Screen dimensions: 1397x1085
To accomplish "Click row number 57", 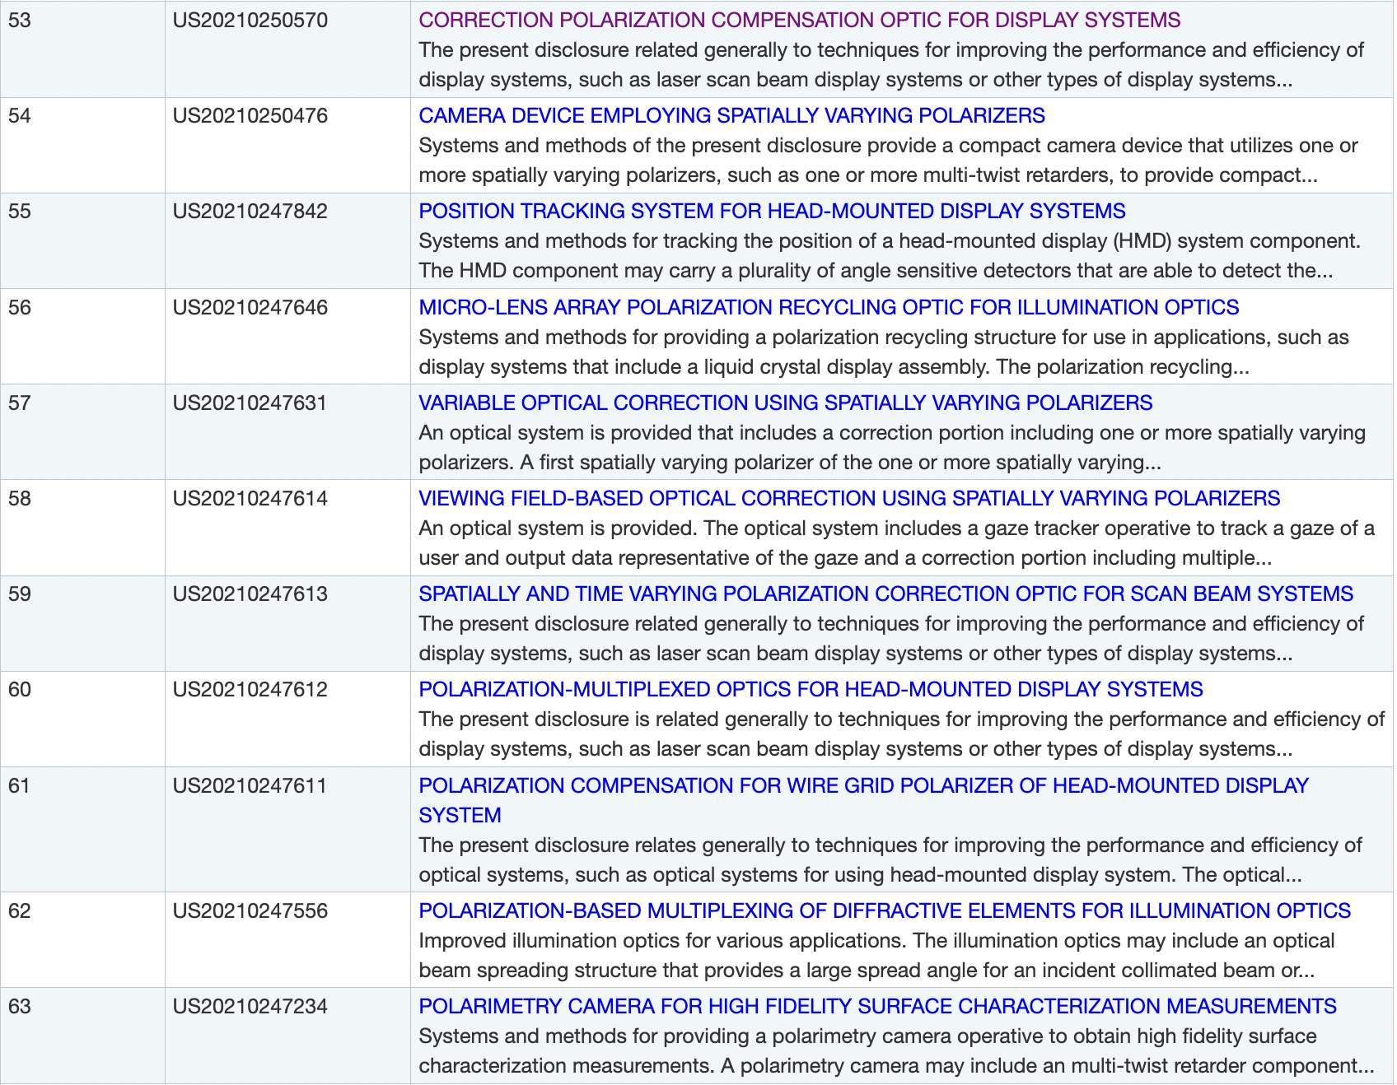I will pyautogui.click(x=20, y=403).
